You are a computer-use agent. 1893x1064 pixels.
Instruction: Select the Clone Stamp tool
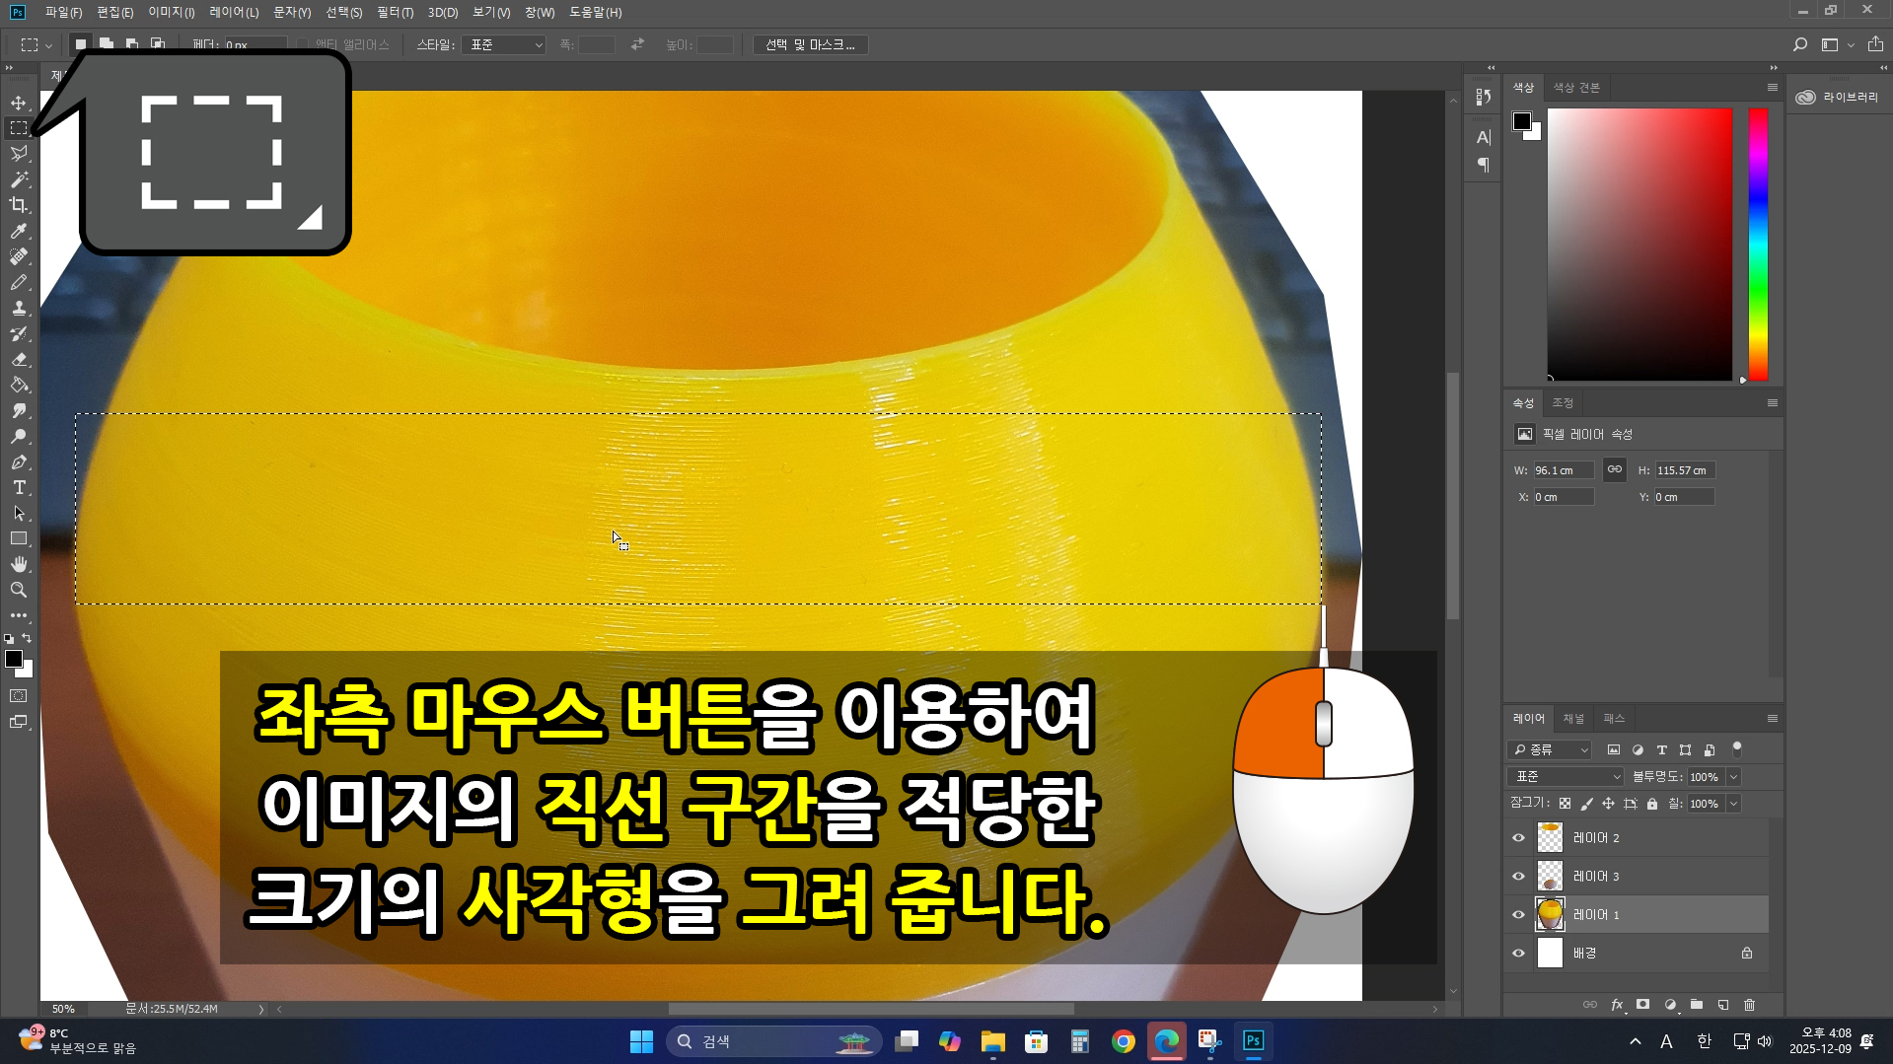point(19,308)
